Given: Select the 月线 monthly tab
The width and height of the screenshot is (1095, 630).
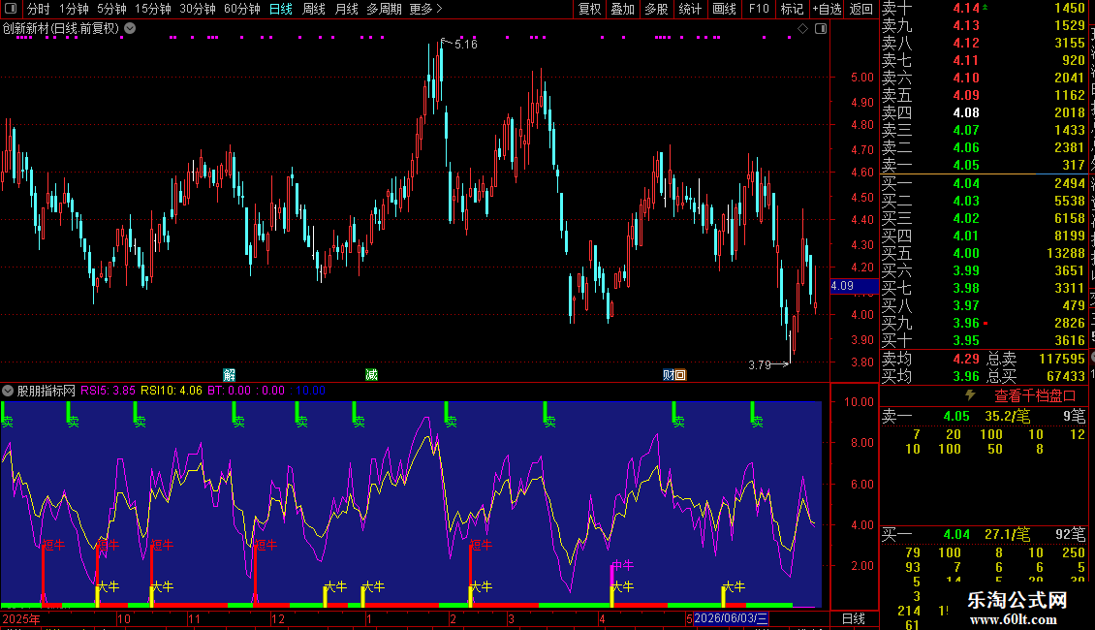Looking at the screenshot, I should (346, 9).
